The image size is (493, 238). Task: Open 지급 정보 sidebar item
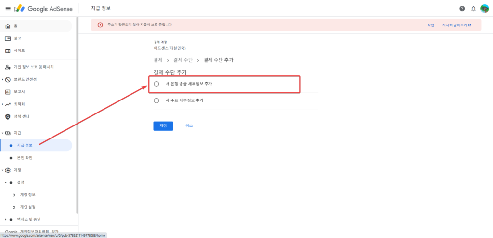36,145
